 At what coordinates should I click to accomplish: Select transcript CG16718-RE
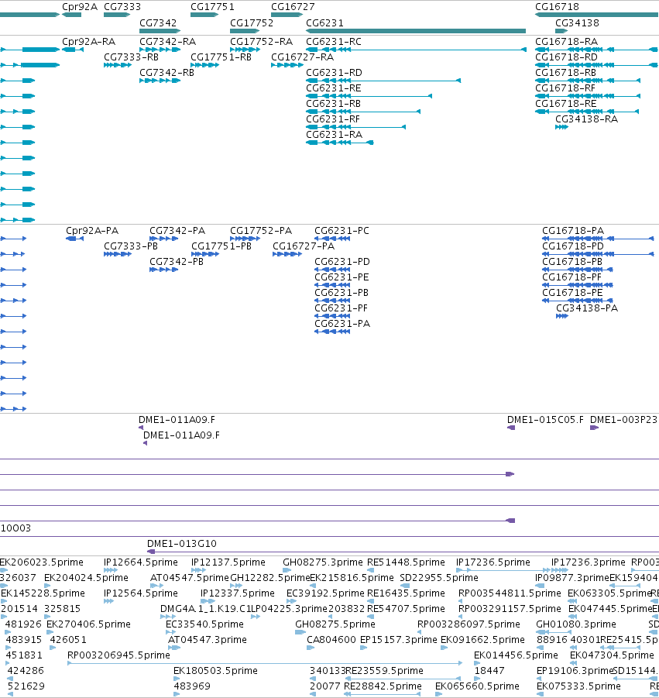click(565, 103)
